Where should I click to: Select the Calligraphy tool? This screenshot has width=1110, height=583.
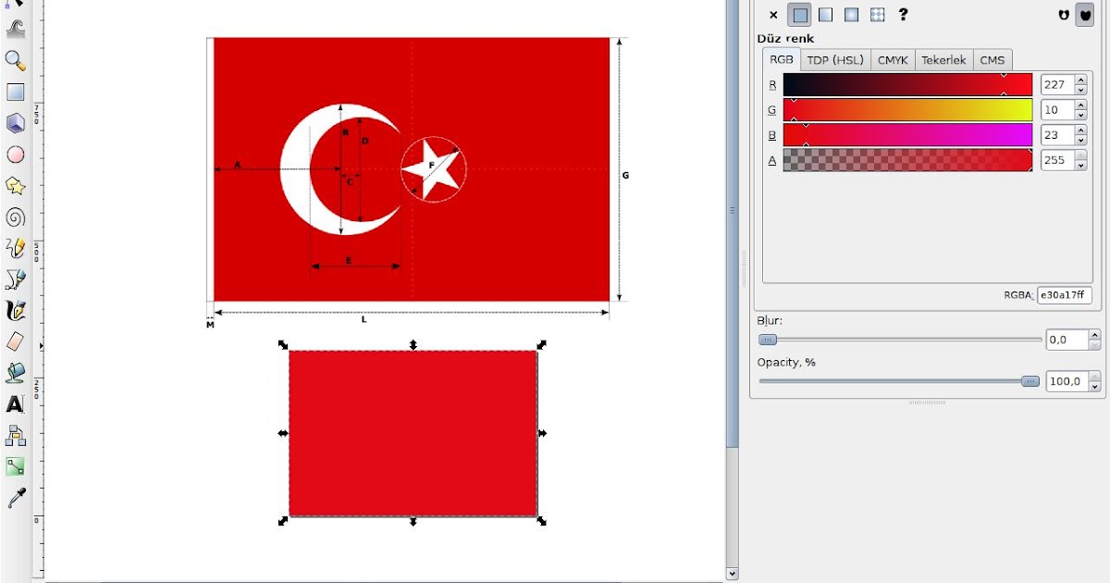point(15,311)
